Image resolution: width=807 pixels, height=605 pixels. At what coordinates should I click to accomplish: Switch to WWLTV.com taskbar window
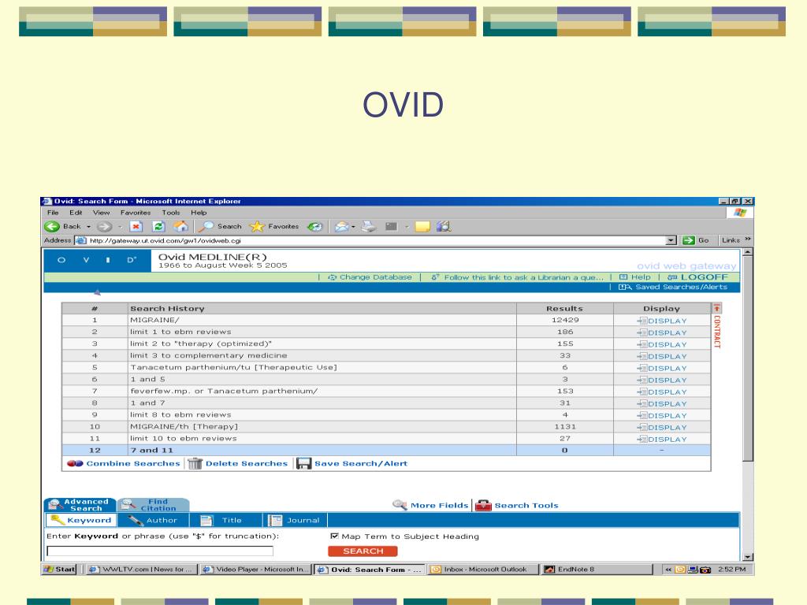tap(140, 569)
